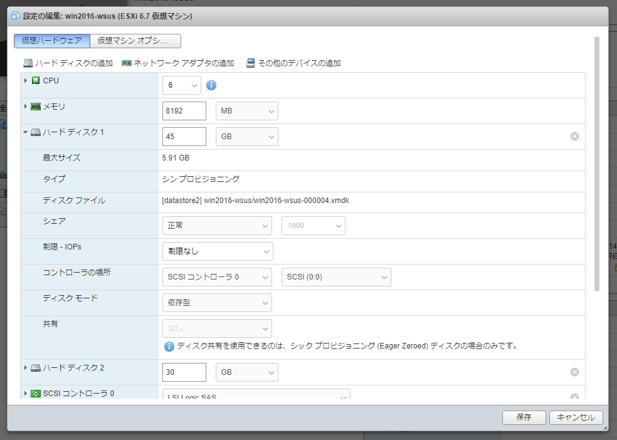Click the dialog vertical scrollbar
617x440 pixels.
coord(597,164)
